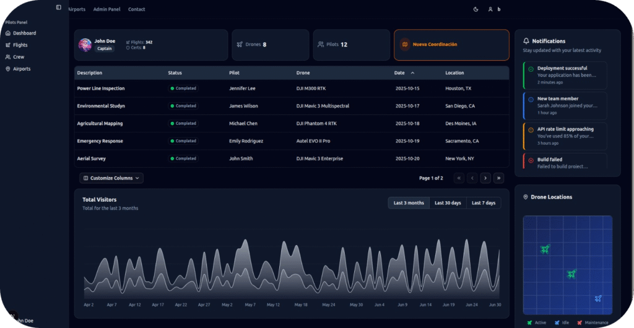Open the Admin Panel nav link
Screen dimensions: 634x328
tap(106, 9)
